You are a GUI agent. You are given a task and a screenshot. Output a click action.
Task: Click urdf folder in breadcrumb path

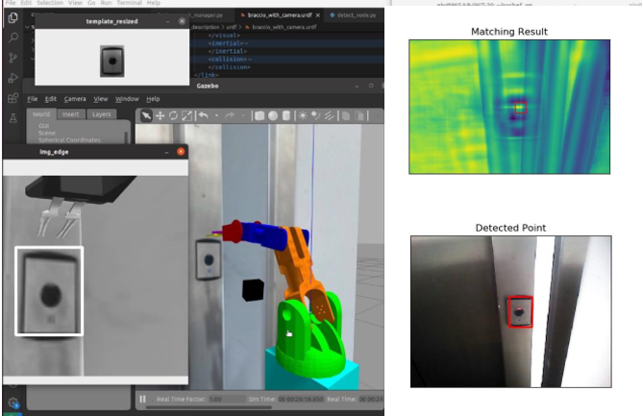point(232,27)
